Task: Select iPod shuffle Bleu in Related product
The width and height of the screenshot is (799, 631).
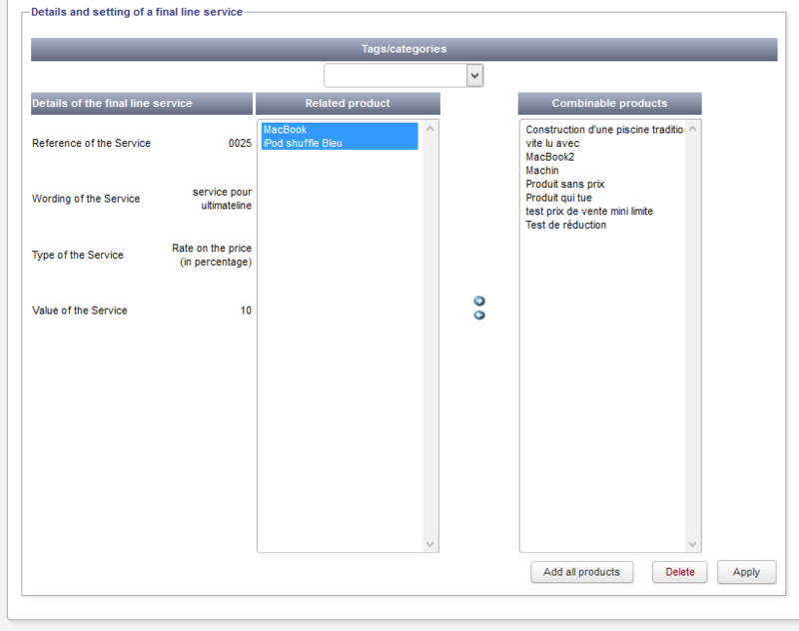Action: click(x=340, y=143)
